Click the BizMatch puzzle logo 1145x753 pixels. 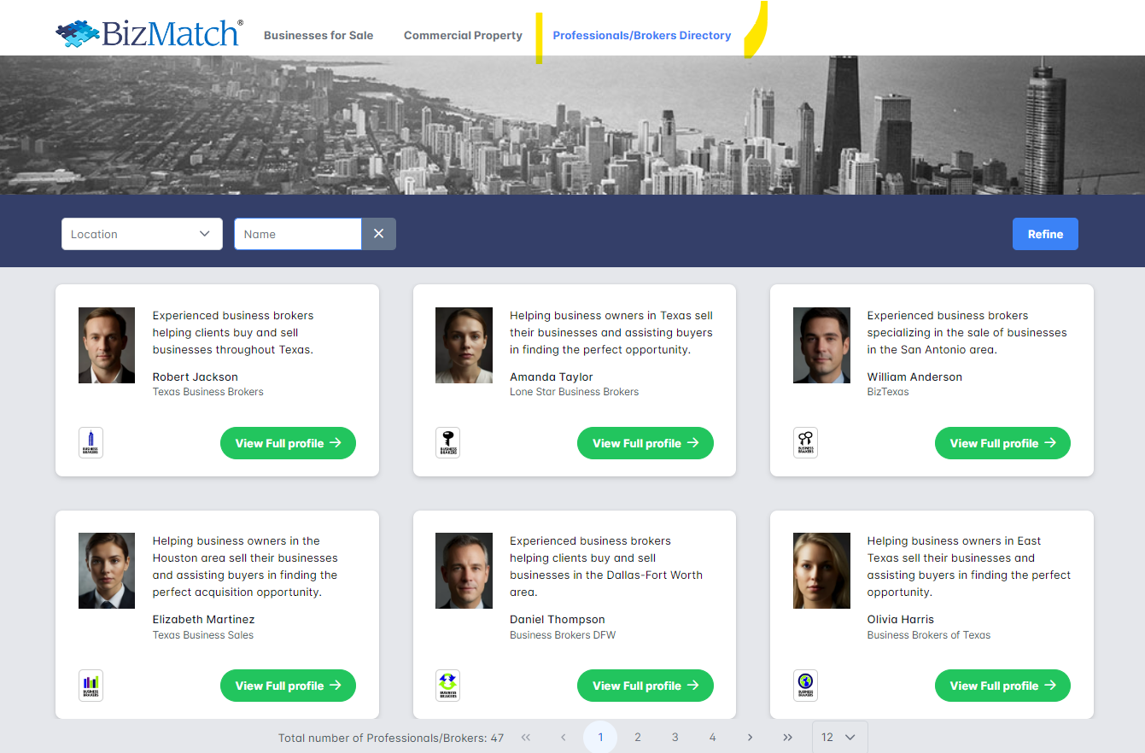click(149, 34)
